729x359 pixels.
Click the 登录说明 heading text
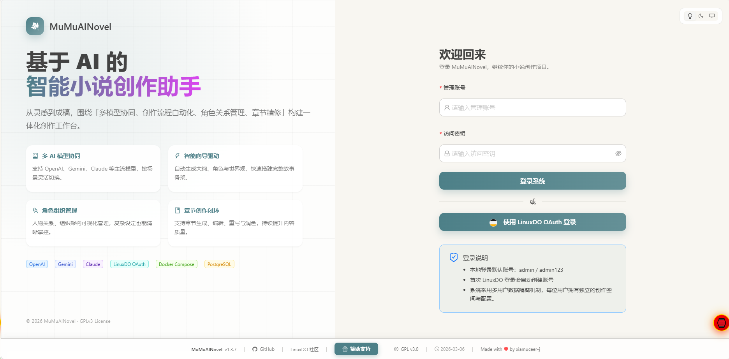click(475, 258)
